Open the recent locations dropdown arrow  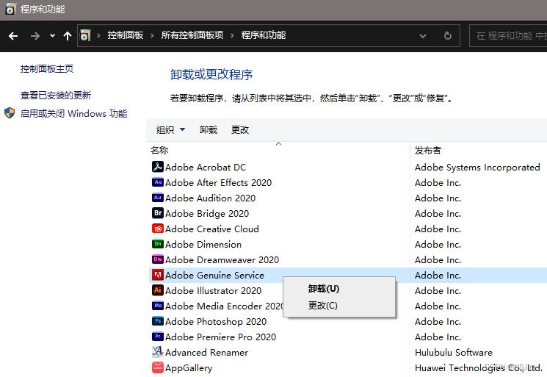click(52, 35)
